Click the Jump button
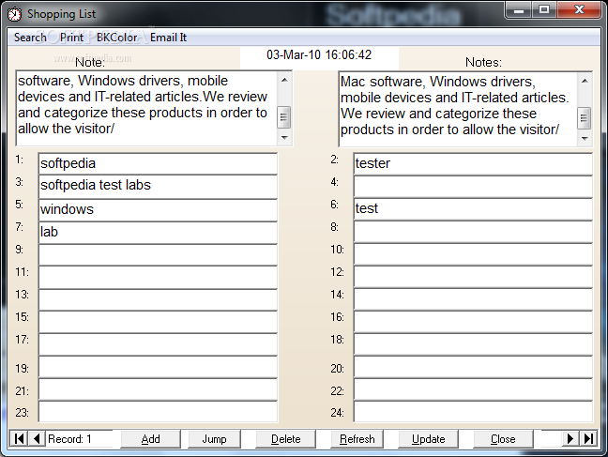 pyautogui.click(x=214, y=439)
